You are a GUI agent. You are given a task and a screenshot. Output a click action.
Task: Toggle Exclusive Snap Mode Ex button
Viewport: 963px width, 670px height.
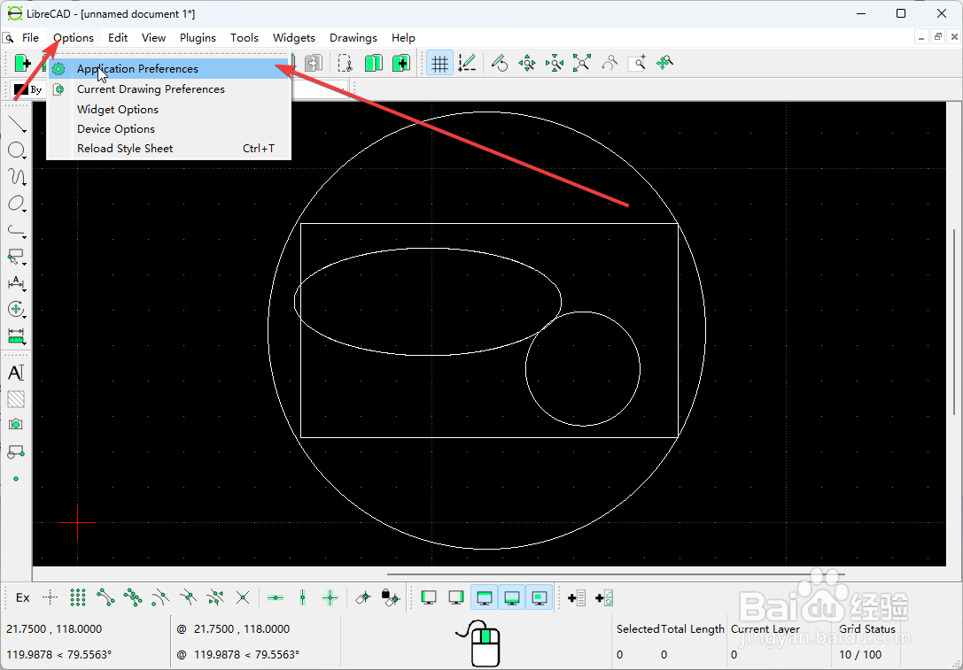coord(23,597)
